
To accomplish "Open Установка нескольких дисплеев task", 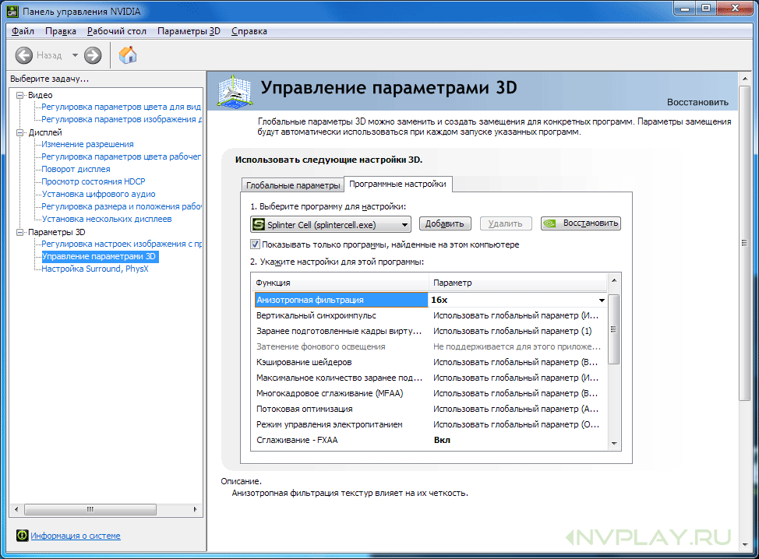I will 107,219.
